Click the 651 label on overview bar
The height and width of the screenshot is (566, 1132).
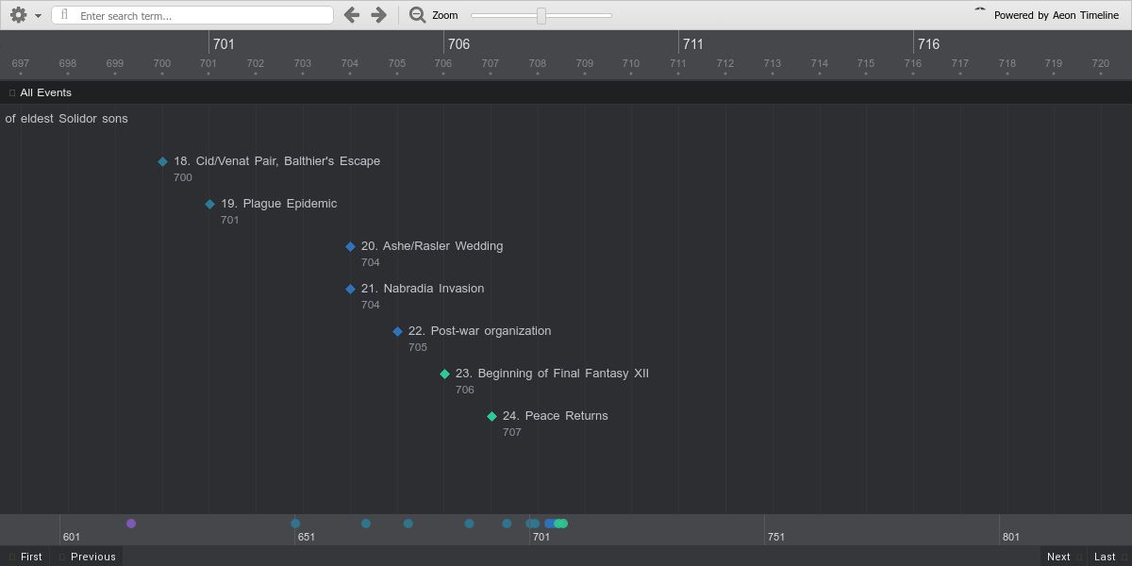[307, 537]
